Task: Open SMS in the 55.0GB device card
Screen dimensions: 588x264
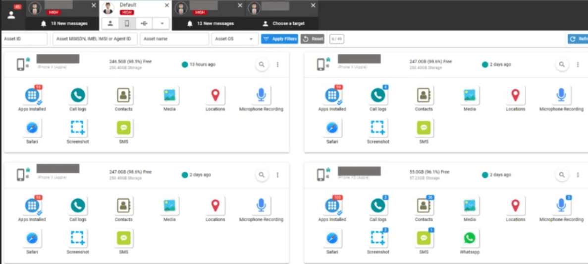Action: tap(424, 238)
